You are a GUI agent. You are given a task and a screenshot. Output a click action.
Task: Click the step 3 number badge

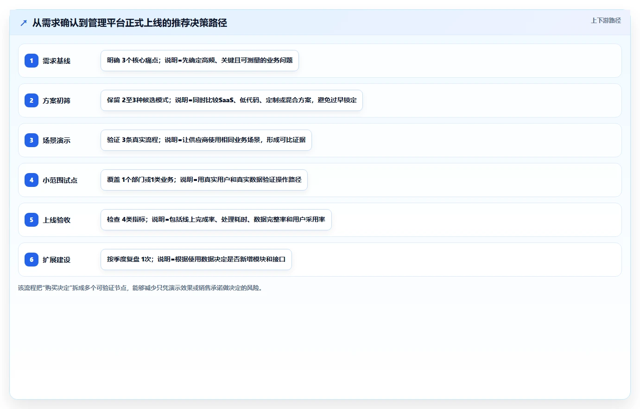click(x=32, y=140)
